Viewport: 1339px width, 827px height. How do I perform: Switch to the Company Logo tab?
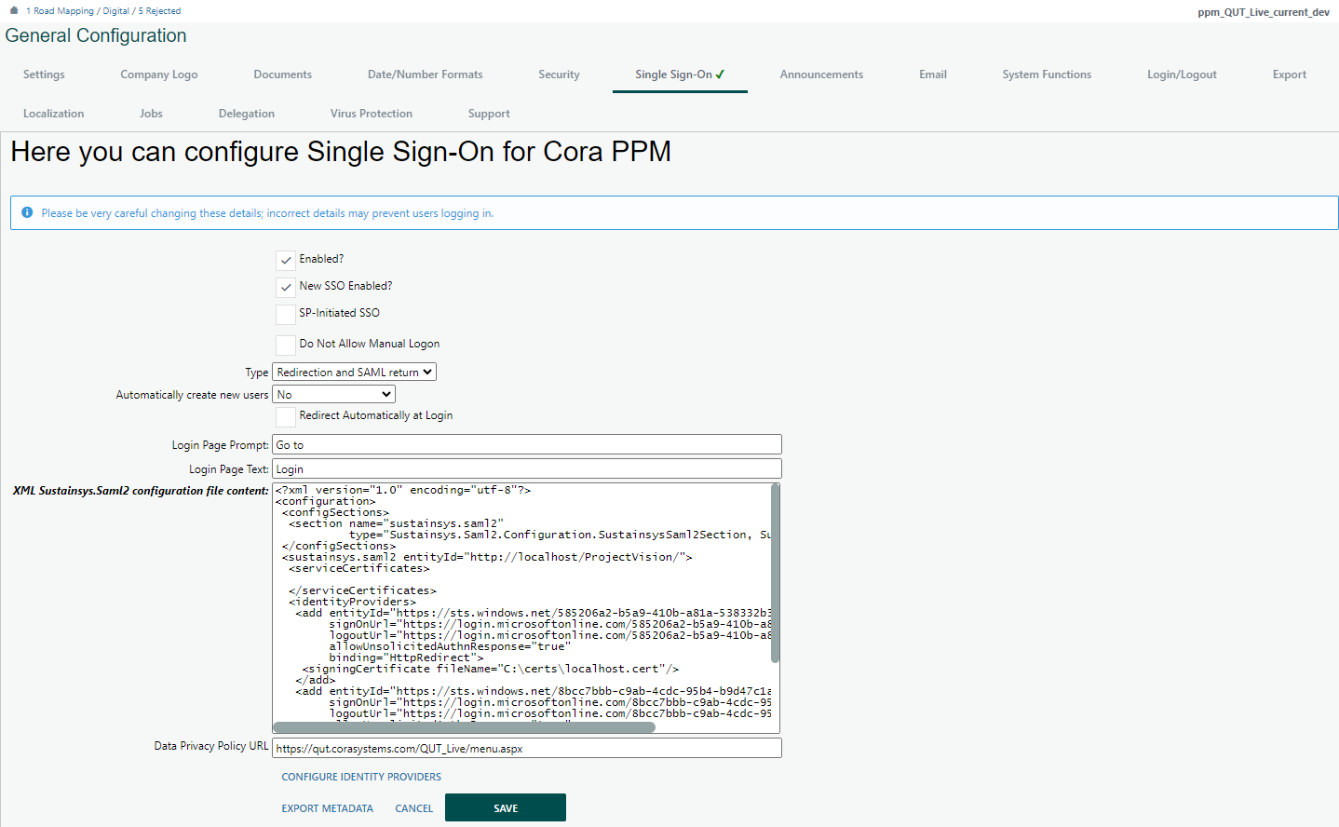tap(159, 75)
